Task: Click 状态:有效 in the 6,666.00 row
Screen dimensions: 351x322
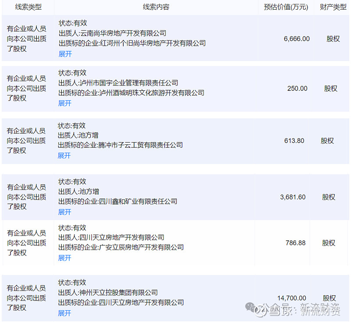Action: pyautogui.click(x=73, y=23)
